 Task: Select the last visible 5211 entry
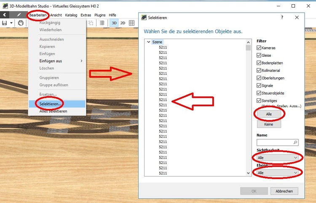click(x=163, y=173)
